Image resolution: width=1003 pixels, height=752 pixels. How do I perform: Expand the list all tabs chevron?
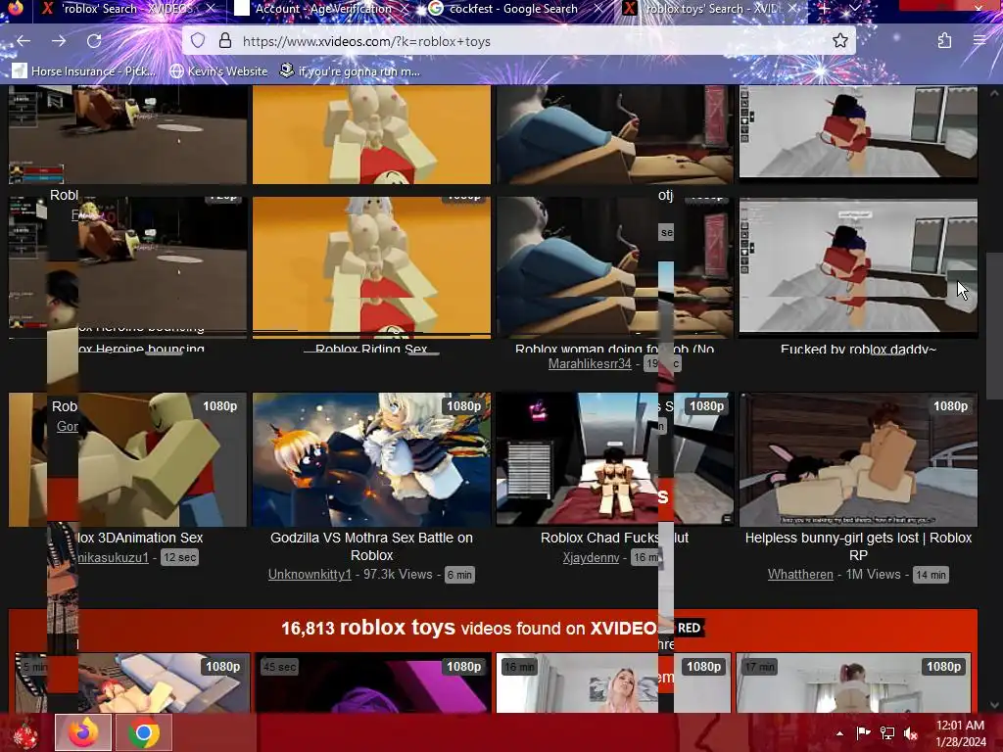[854, 8]
